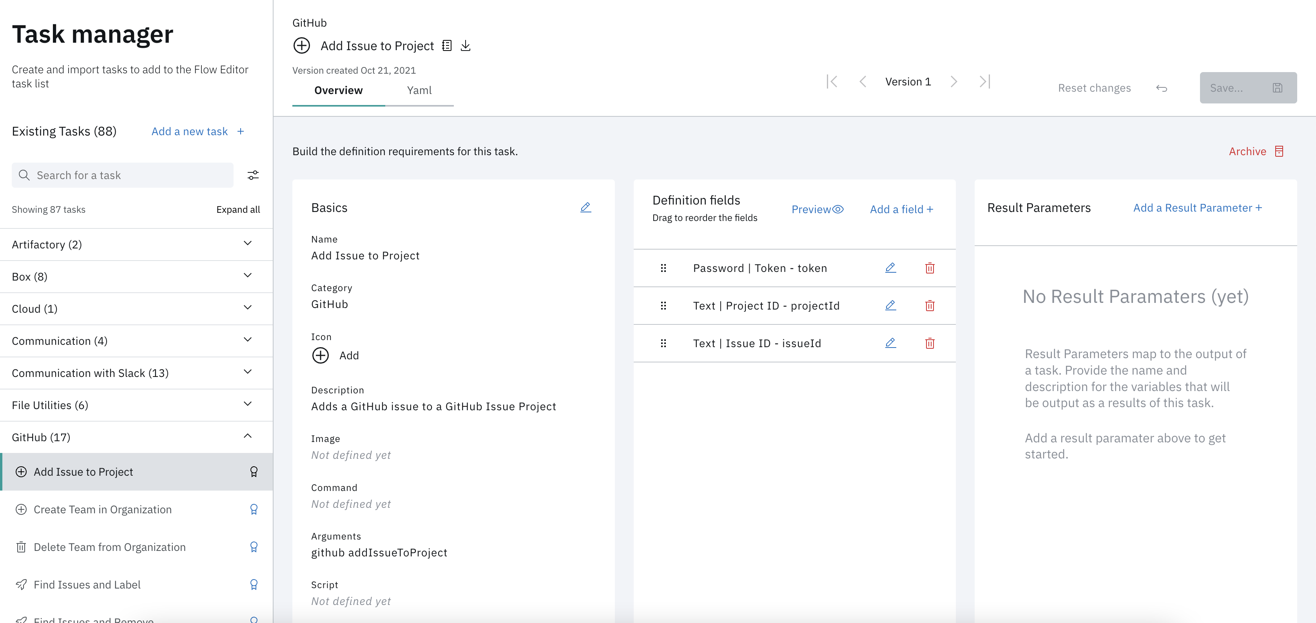1316x623 pixels.
Task: Go to the next version chevron
Action: tap(953, 82)
